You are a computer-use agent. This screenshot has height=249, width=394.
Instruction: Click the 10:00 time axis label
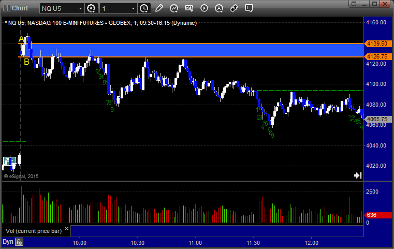pyautogui.click(x=79, y=243)
